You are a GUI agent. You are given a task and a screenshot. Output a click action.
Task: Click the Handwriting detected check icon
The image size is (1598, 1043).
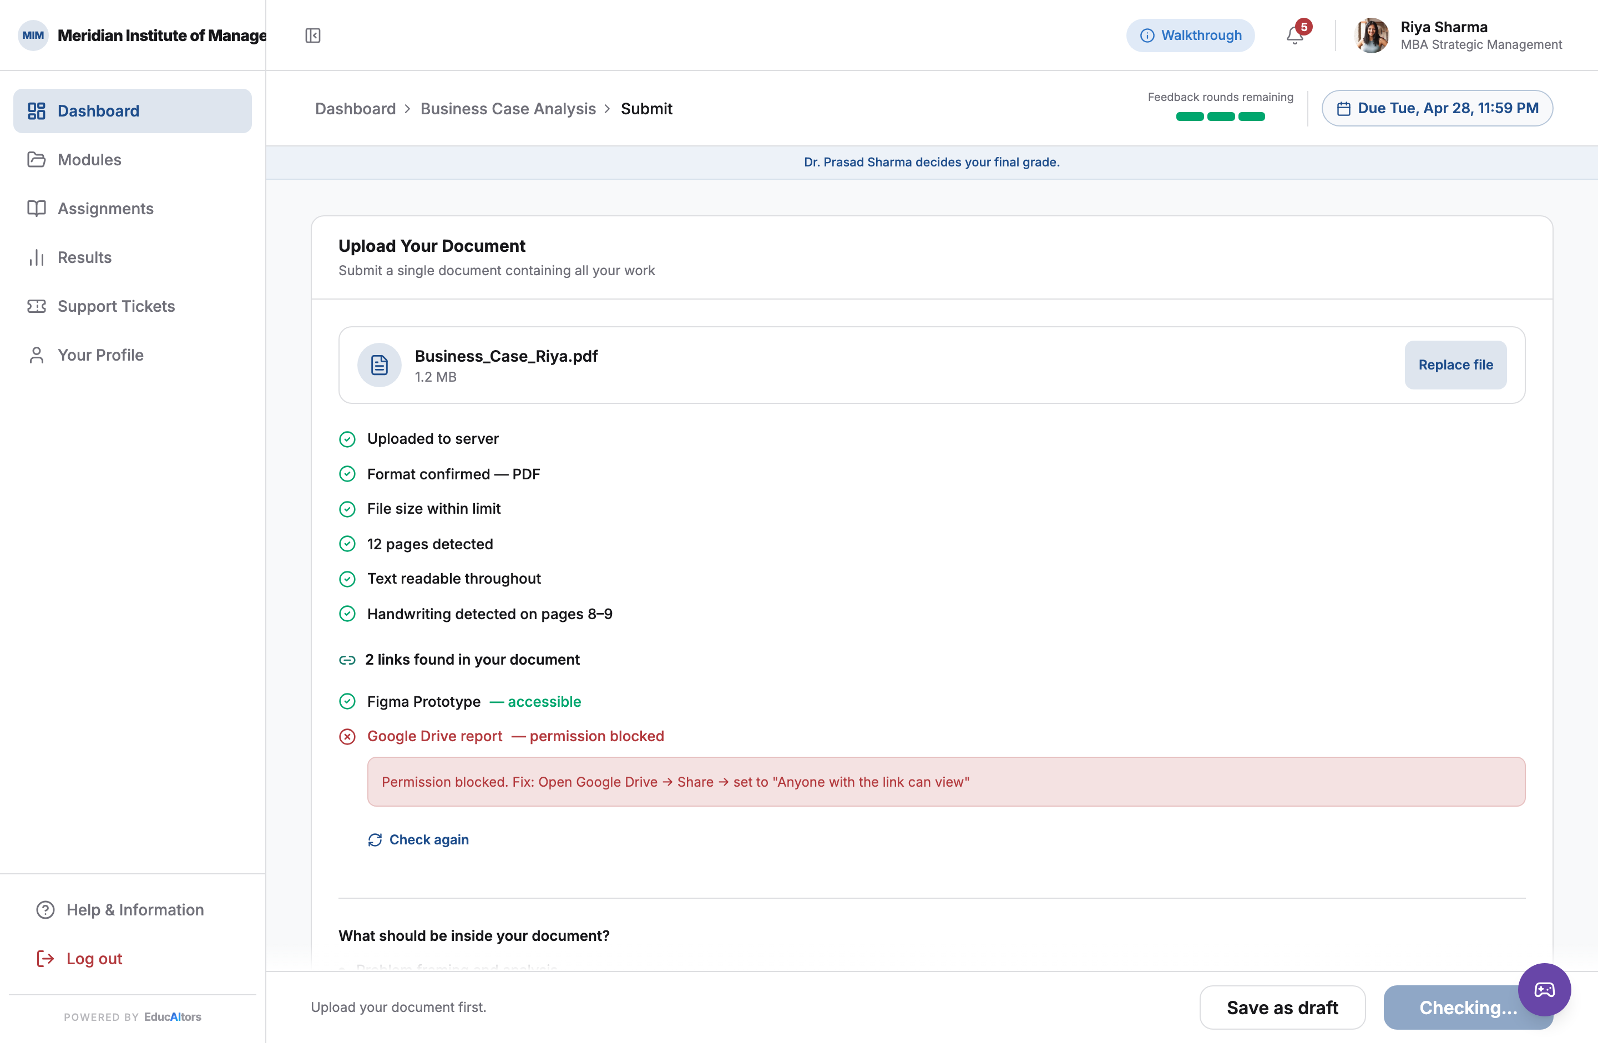[x=347, y=614]
